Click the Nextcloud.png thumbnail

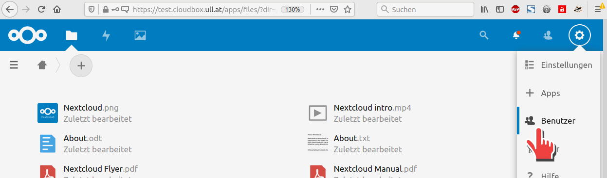tap(48, 113)
